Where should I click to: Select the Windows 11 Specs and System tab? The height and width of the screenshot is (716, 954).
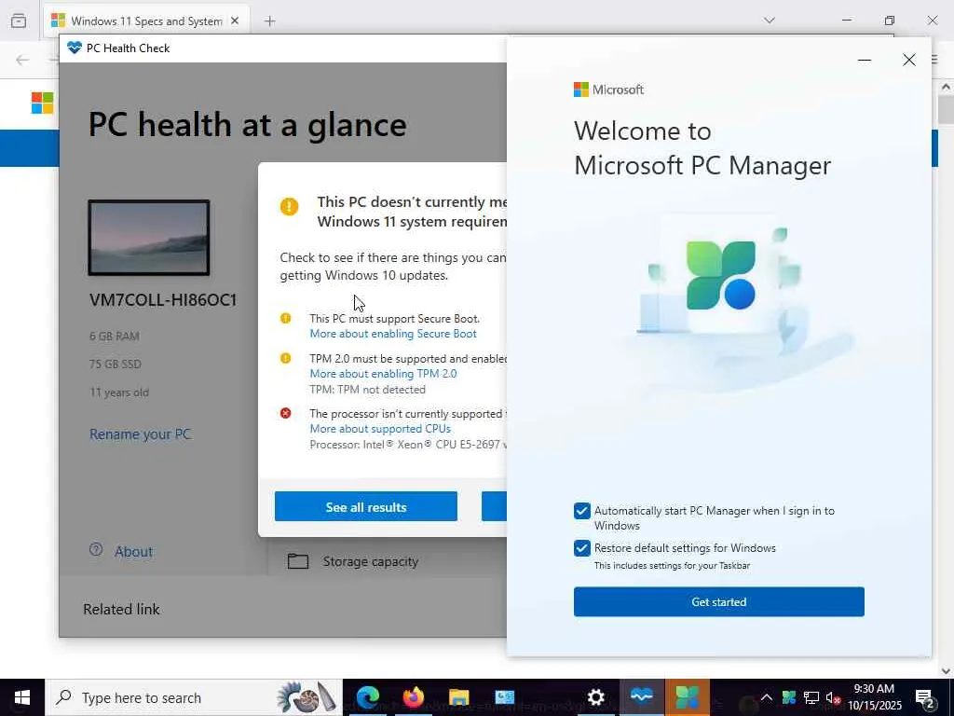pos(146,21)
